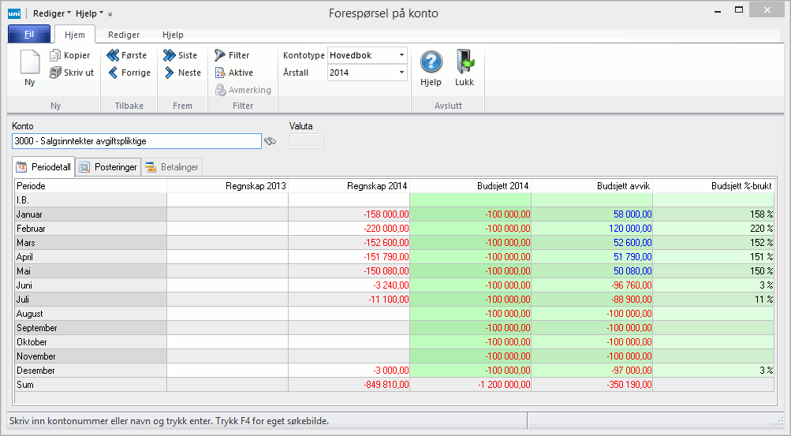Viewport: 791px width, 436px height.
Task: Close the window with Lukk
Action: click(x=465, y=62)
